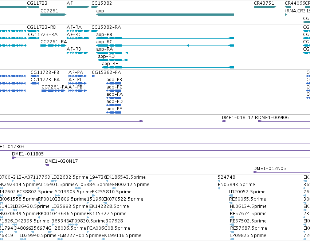Click EST HL06134.5prime
310x241 pixels.
231,210
